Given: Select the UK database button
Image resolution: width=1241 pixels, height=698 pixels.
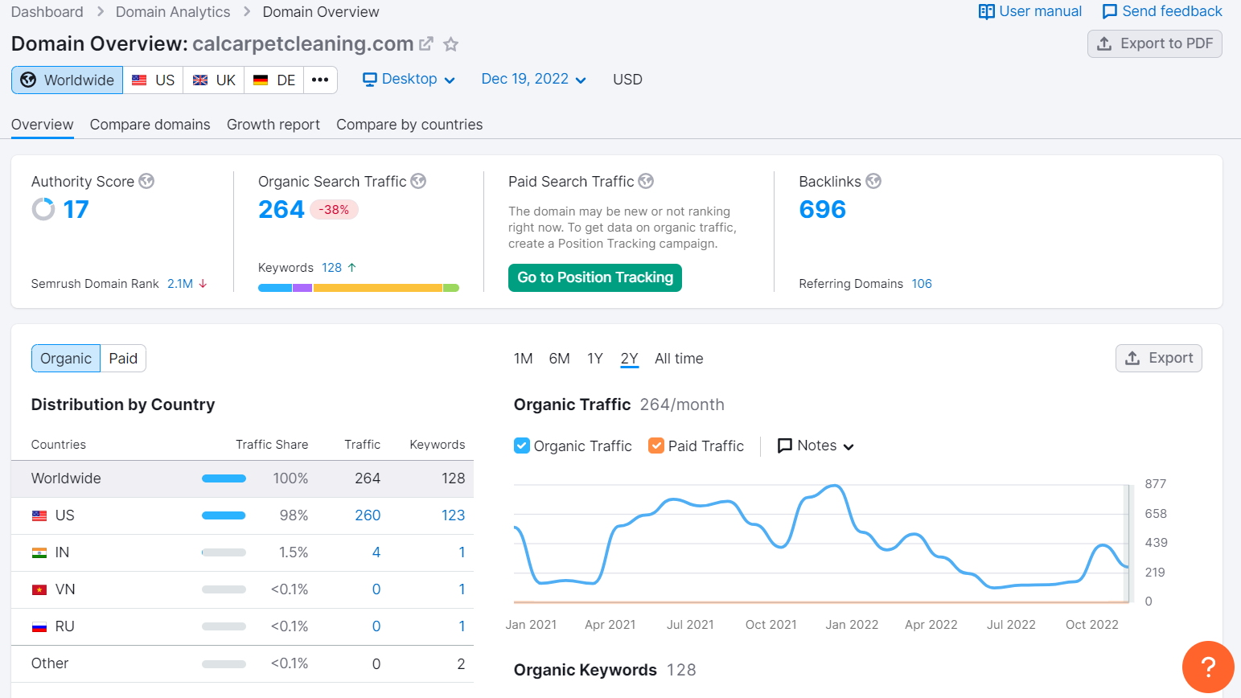Looking at the screenshot, I should 214,80.
